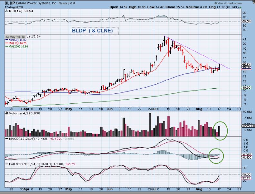
Task: Click the 17-Aug-2020 chart date
Action: (x=14, y=7)
